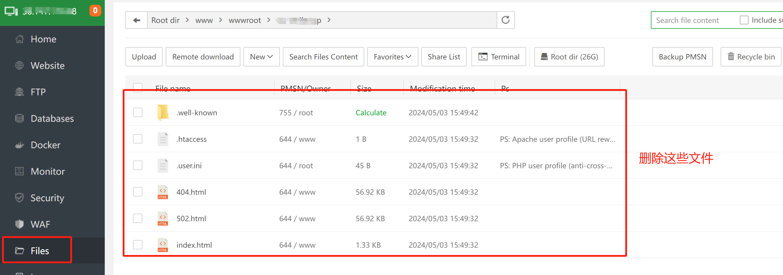
Task: Click the Backup PMSN button
Action: (x=682, y=57)
